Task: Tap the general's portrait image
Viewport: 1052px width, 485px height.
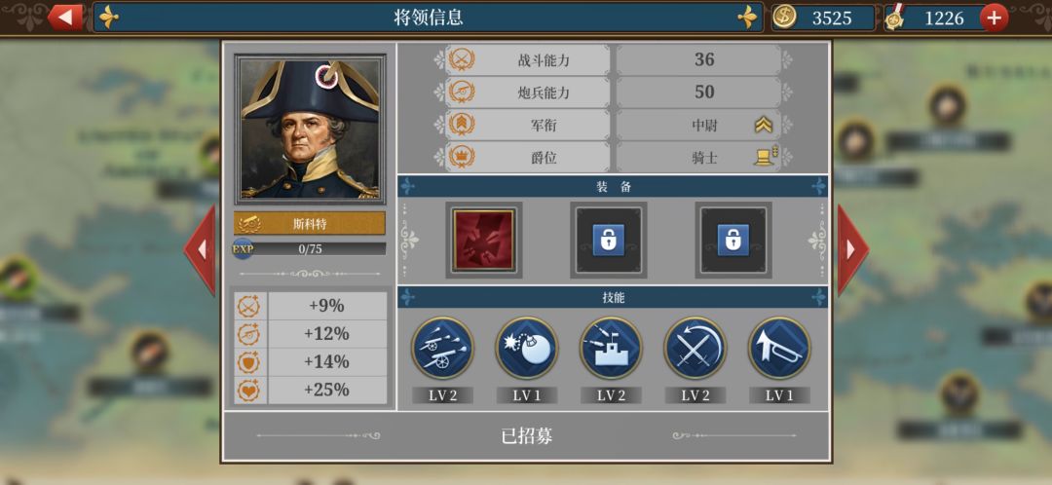Action: 310,130
